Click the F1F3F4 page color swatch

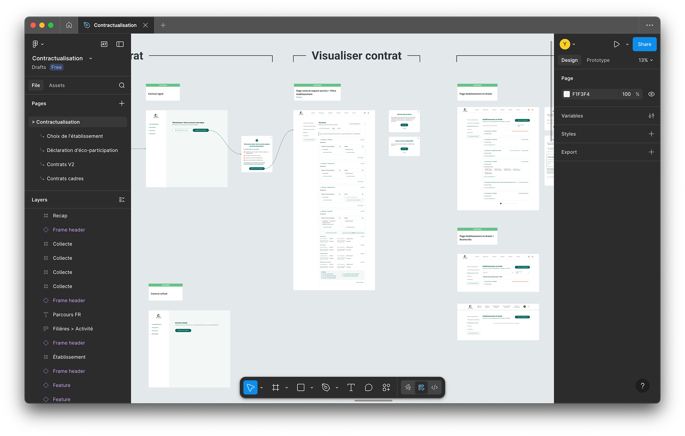point(567,94)
